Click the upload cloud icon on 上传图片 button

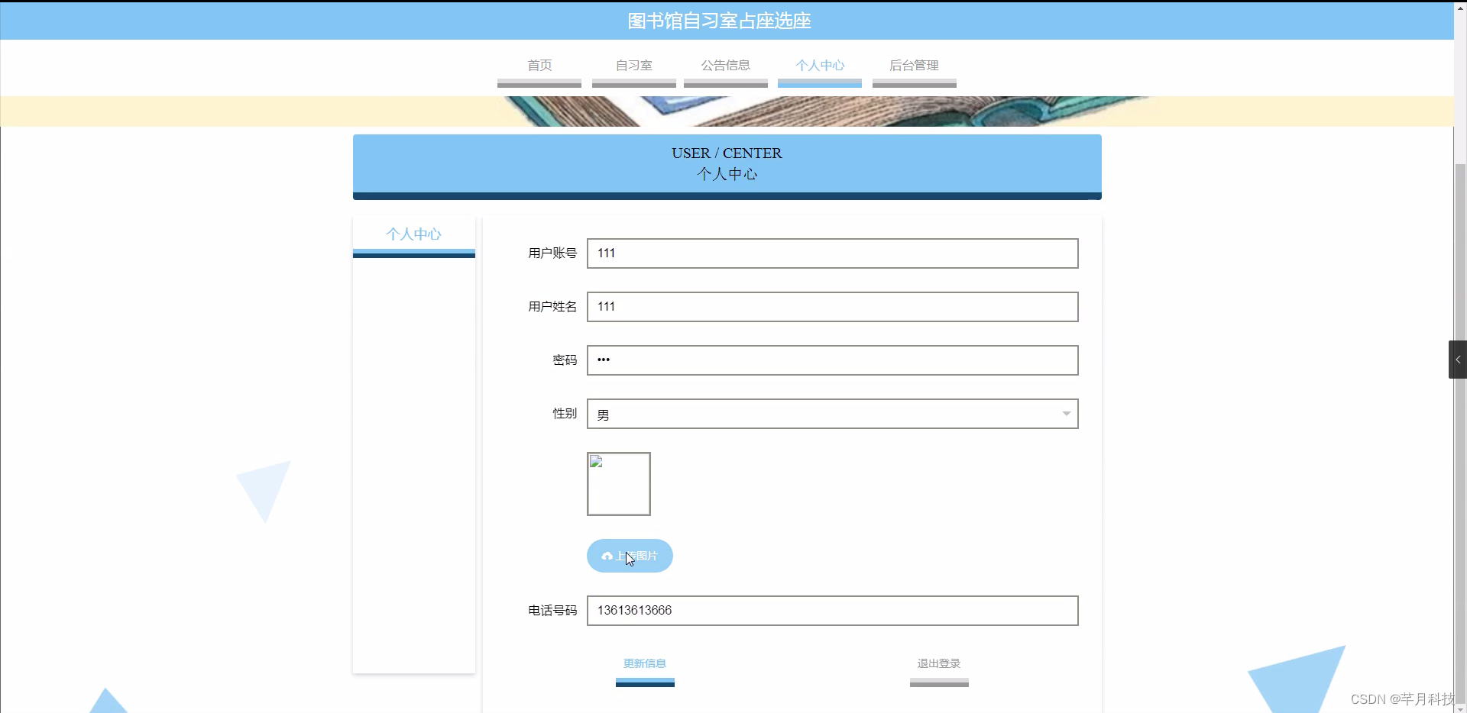(x=607, y=556)
